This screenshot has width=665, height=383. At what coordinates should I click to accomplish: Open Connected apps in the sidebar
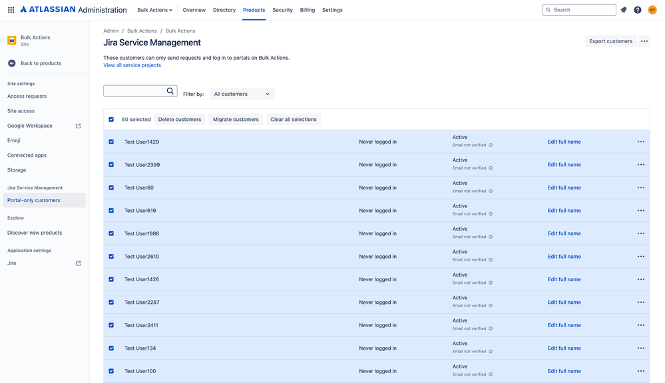27,155
